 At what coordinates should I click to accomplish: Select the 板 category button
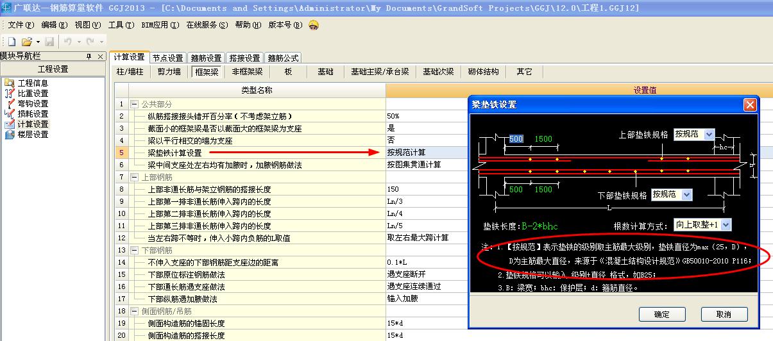pos(289,72)
